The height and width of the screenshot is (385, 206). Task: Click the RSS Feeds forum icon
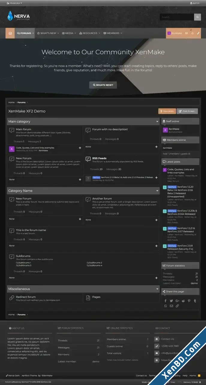(x=88, y=159)
